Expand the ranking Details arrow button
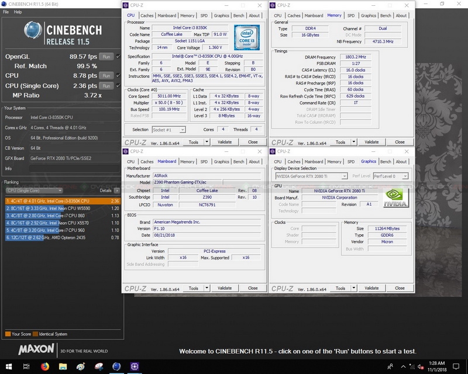The width and height of the screenshot is (468, 374). (116, 191)
